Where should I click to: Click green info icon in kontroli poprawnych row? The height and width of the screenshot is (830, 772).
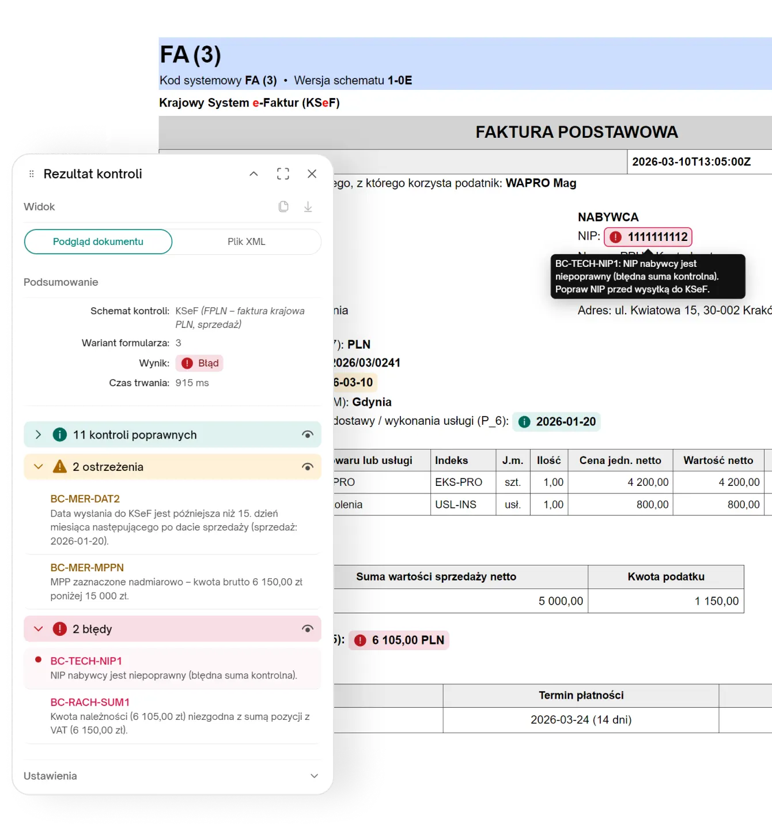tap(59, 435)
